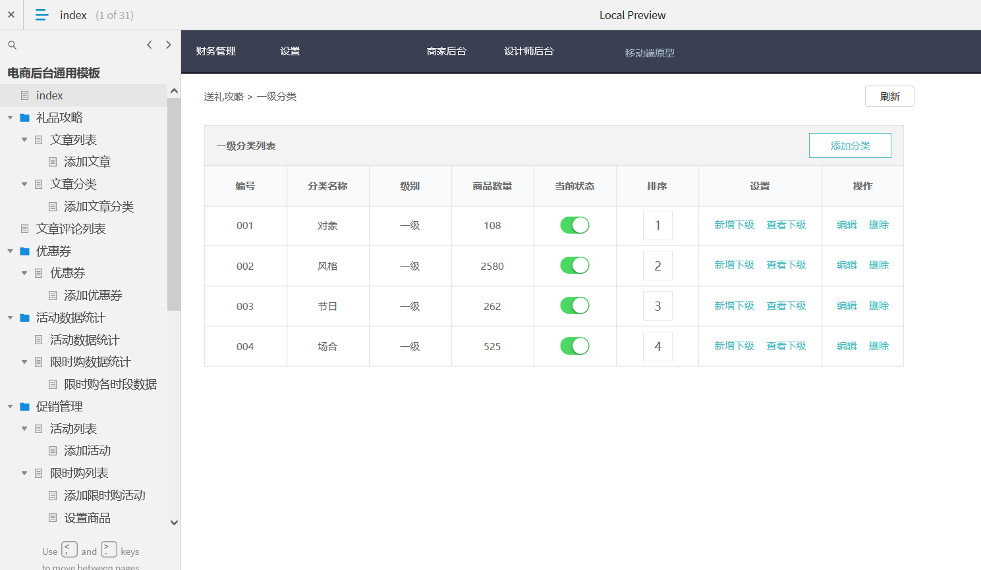Switch to 商家后台 in top nav
Image resolution: width=981 pixels, height=570 pixels.
(446, 51)
